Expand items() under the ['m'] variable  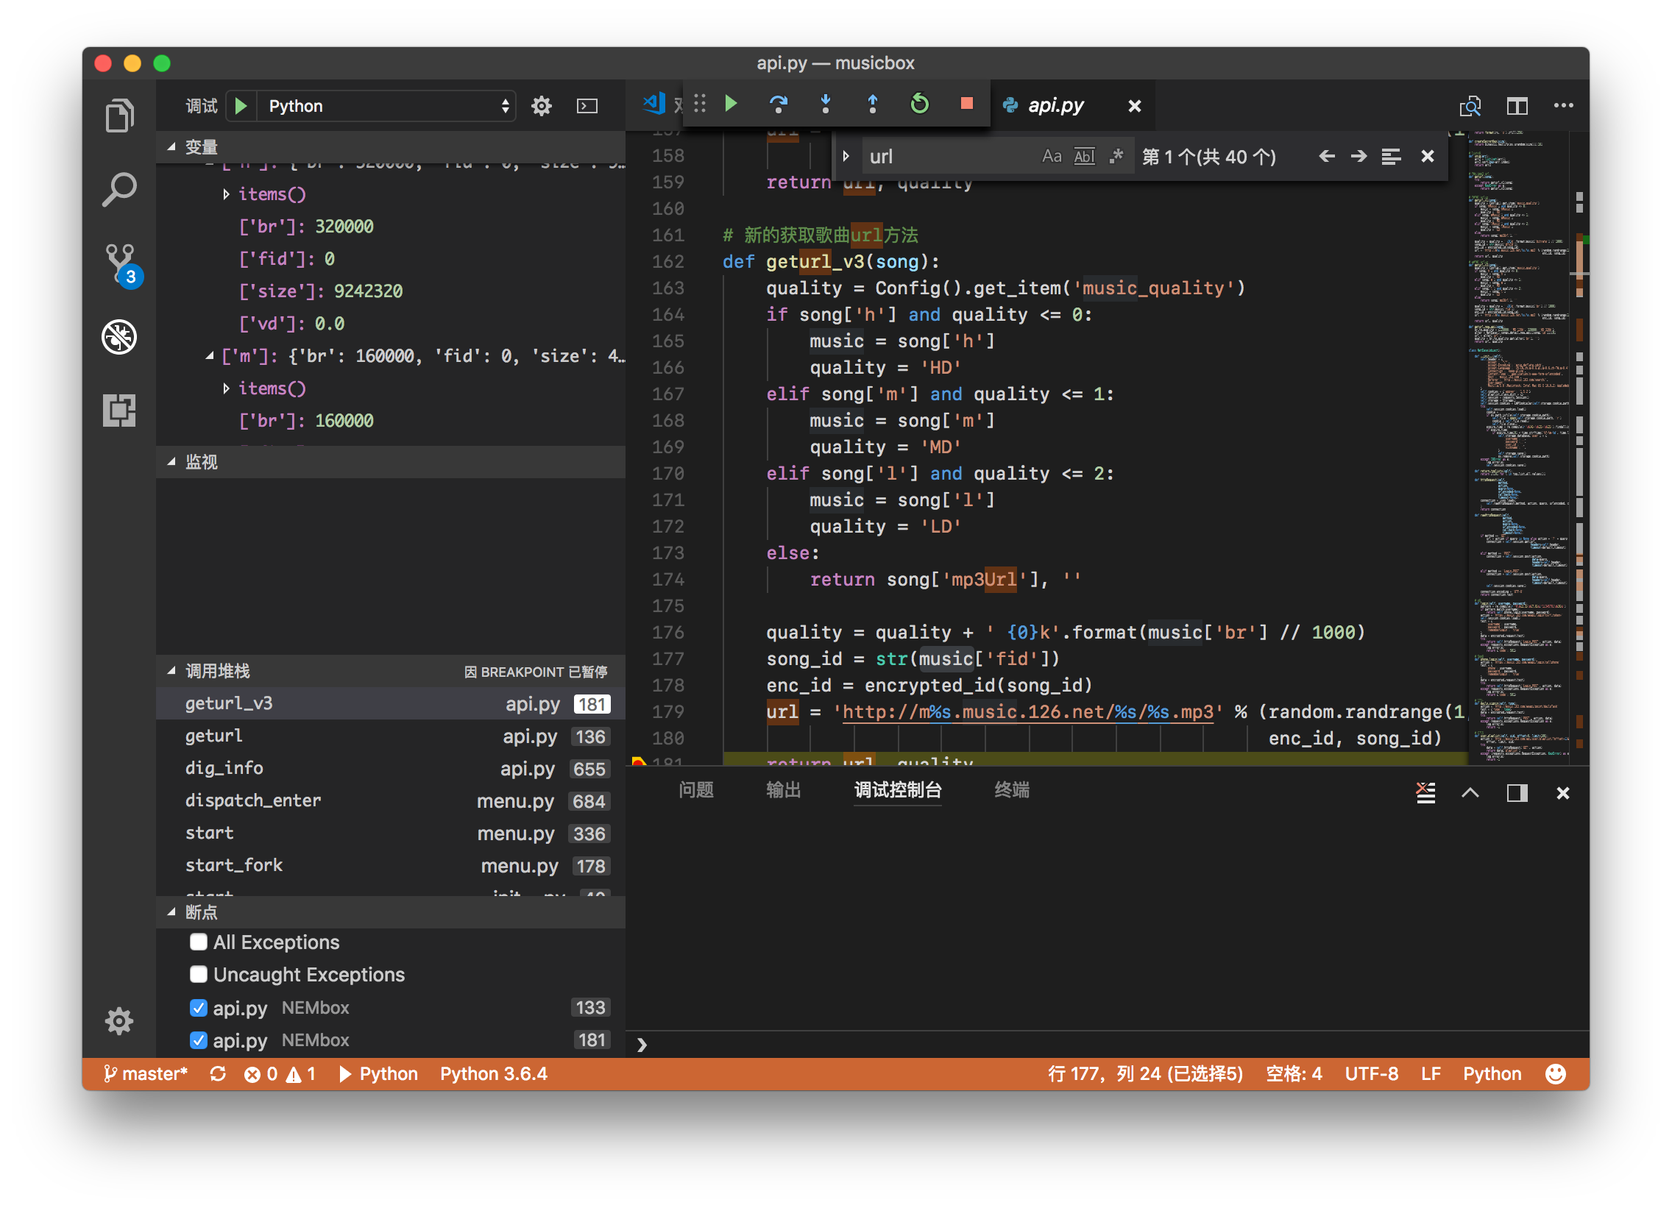point(227,388)
